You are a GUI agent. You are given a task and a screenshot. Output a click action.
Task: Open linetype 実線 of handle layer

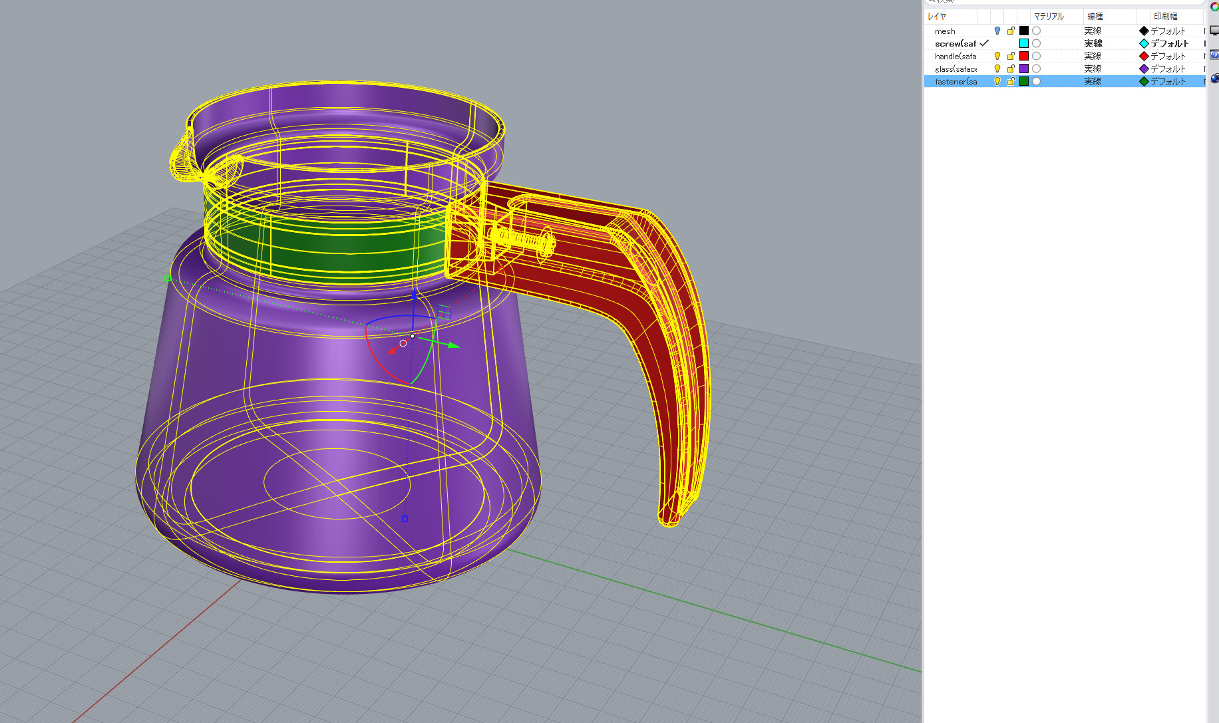pos(1093,56)
